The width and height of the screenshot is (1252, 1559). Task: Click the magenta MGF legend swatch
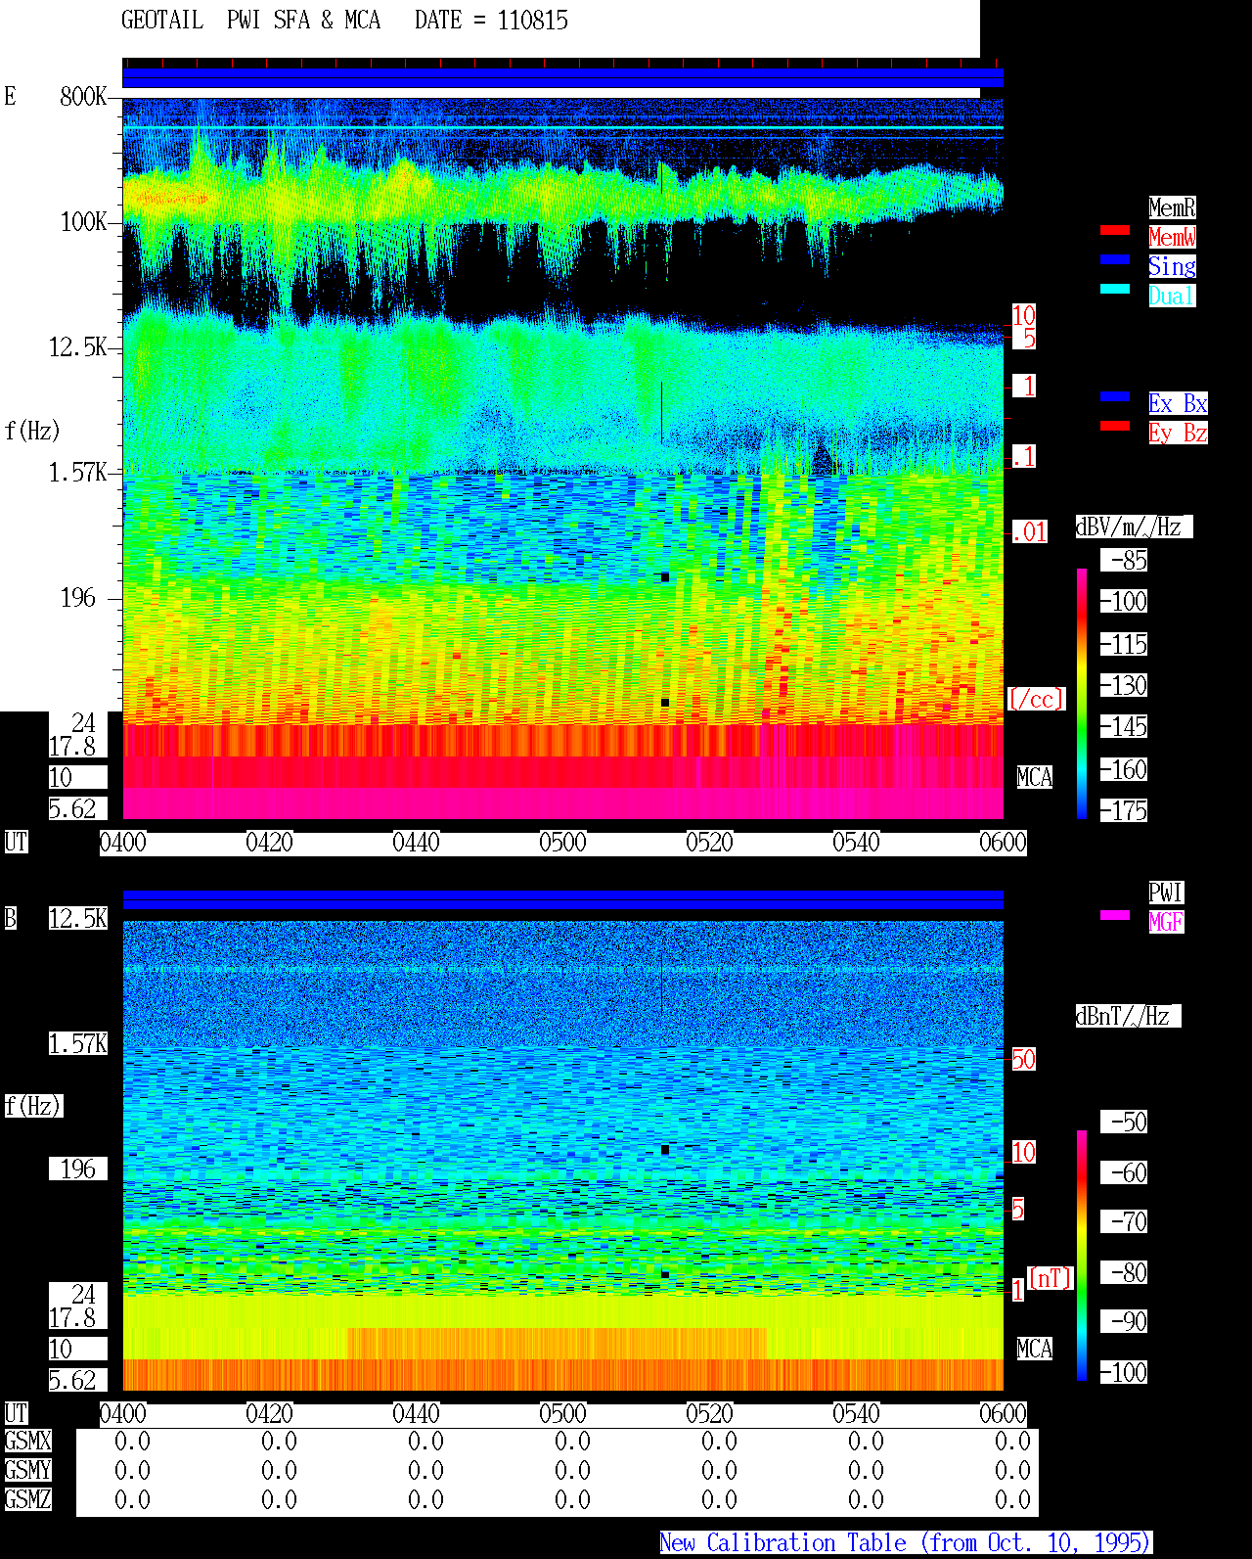point(1115,915)
